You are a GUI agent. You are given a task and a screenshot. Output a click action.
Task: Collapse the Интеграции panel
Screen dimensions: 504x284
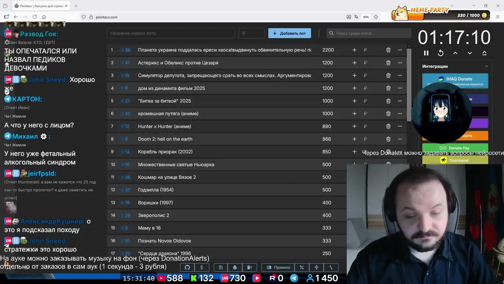(x=486, y=66)
